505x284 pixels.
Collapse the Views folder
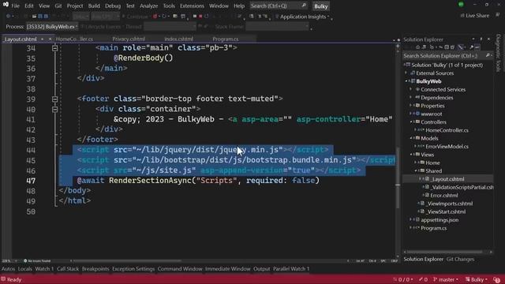[412, 155]
